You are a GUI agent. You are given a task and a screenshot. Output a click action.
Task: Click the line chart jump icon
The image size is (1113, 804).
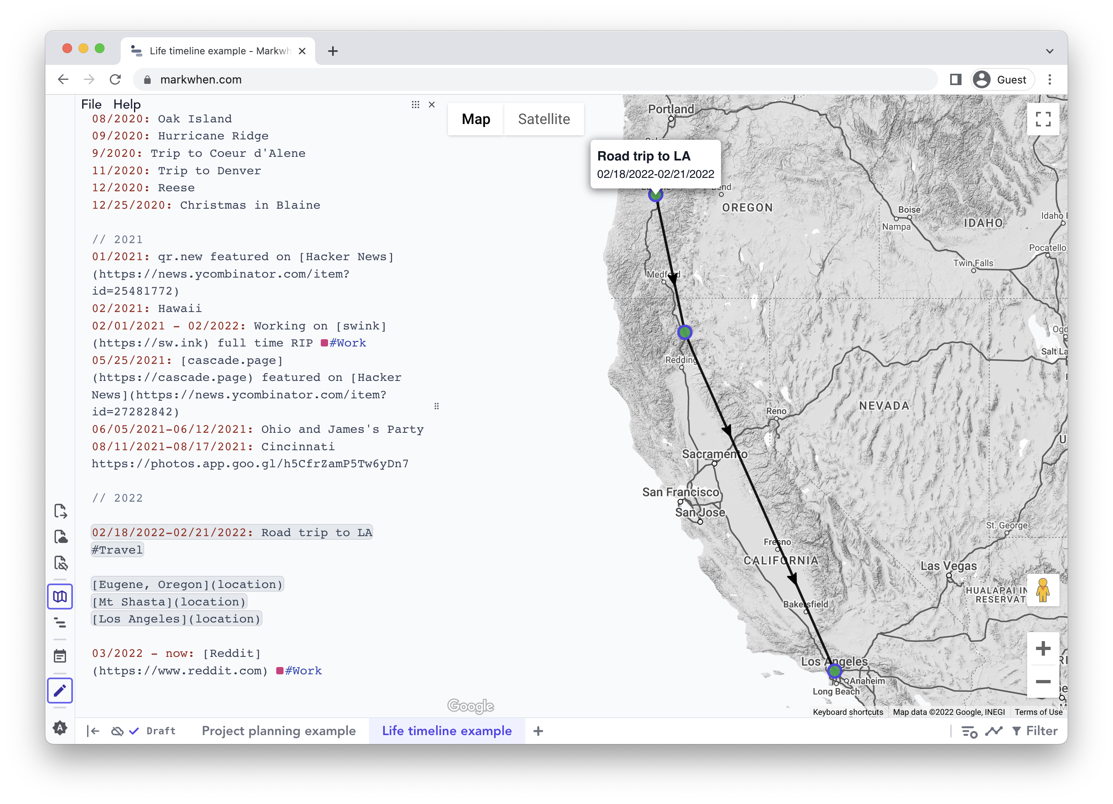[x=994, y=731]
